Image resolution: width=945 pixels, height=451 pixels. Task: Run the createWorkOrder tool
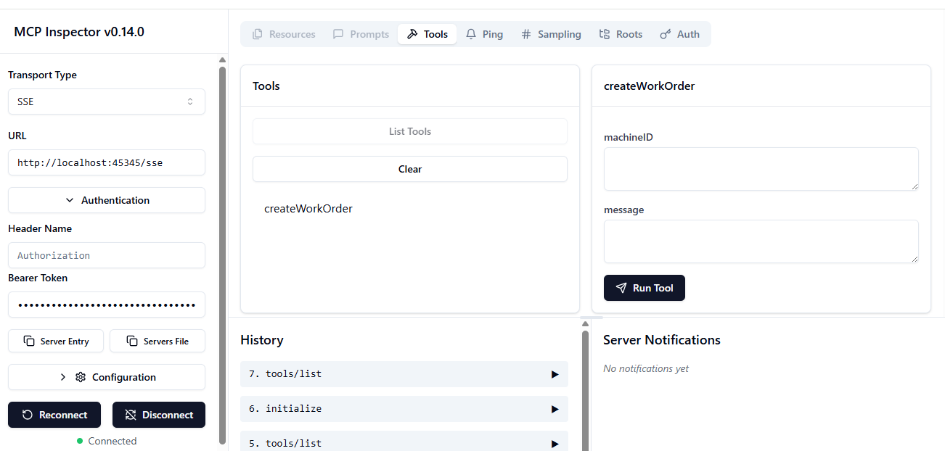point(645,288)
